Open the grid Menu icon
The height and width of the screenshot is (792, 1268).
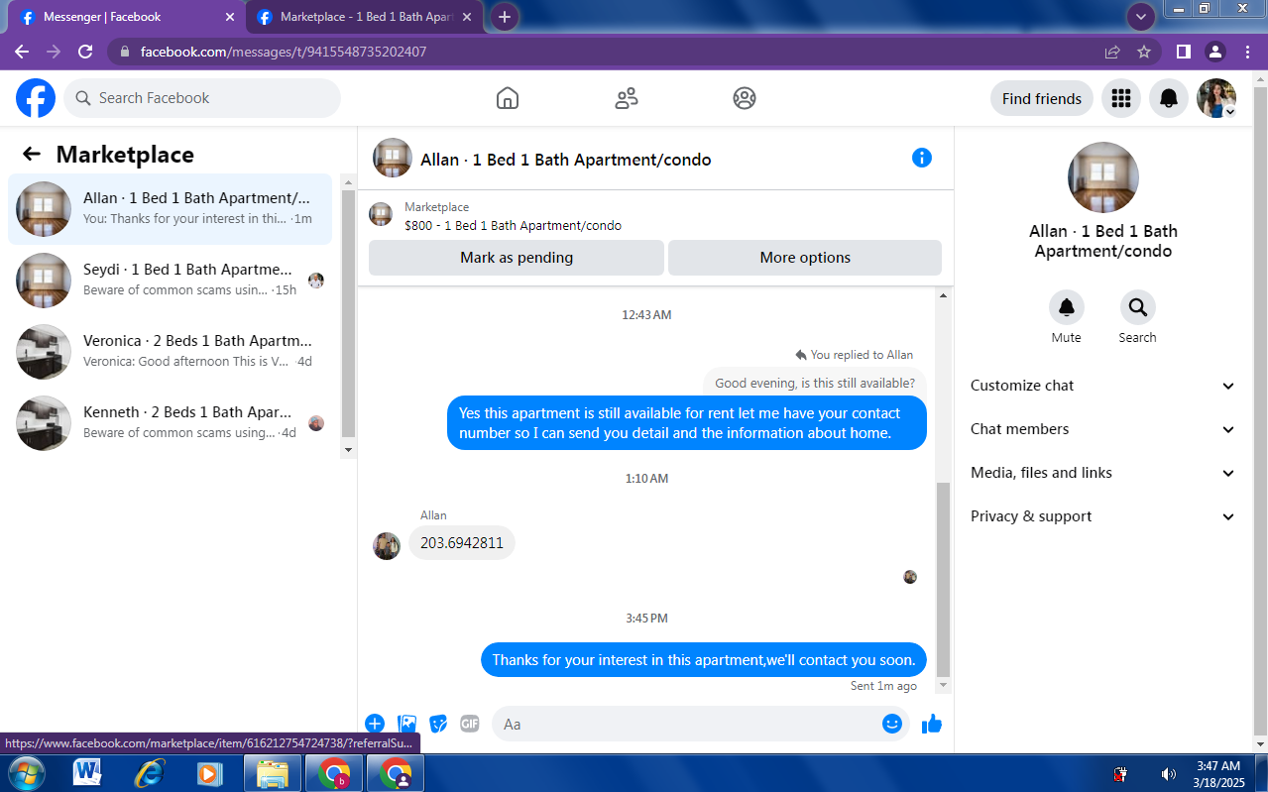click(x=1121, y=98)
